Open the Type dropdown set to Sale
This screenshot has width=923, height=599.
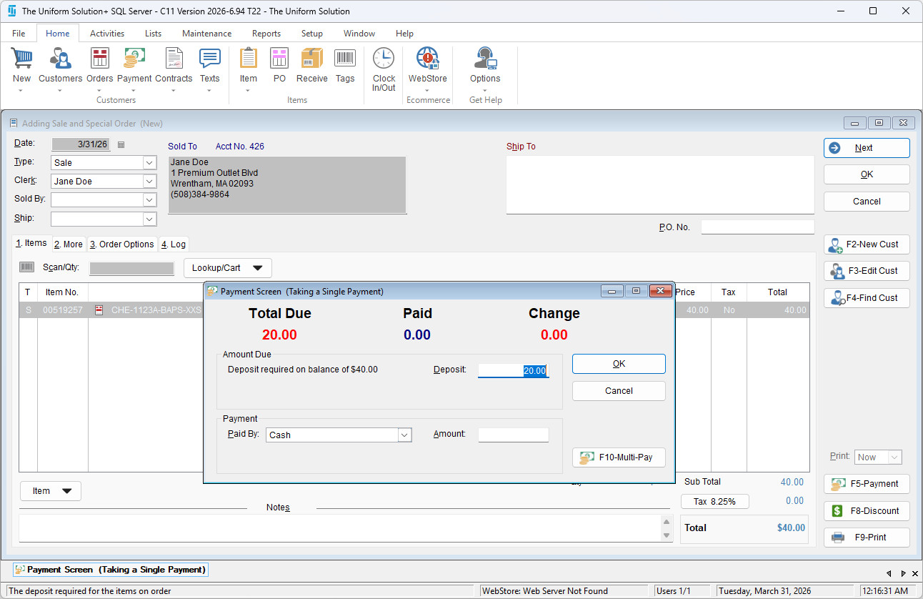click(149, 163)
